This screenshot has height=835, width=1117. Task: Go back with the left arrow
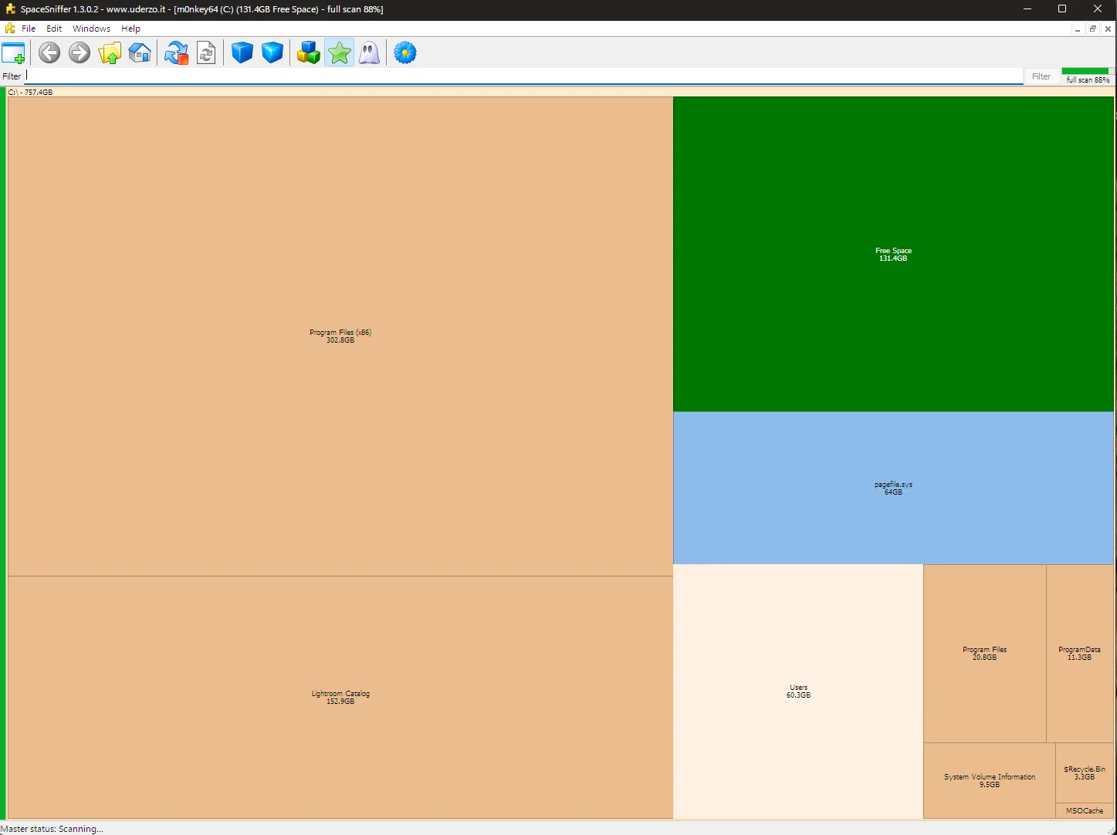tap(49, 53)
